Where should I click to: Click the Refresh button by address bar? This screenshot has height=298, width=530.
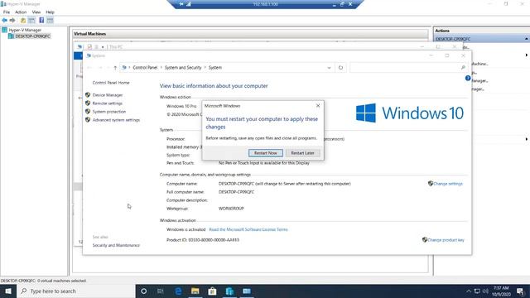coord(340,68)
